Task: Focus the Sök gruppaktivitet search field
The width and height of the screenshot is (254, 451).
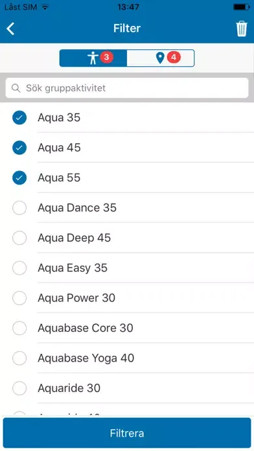Action: click(127, 88)
